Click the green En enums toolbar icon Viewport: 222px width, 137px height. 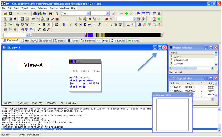pyautogui.click(x=10, y=24)
